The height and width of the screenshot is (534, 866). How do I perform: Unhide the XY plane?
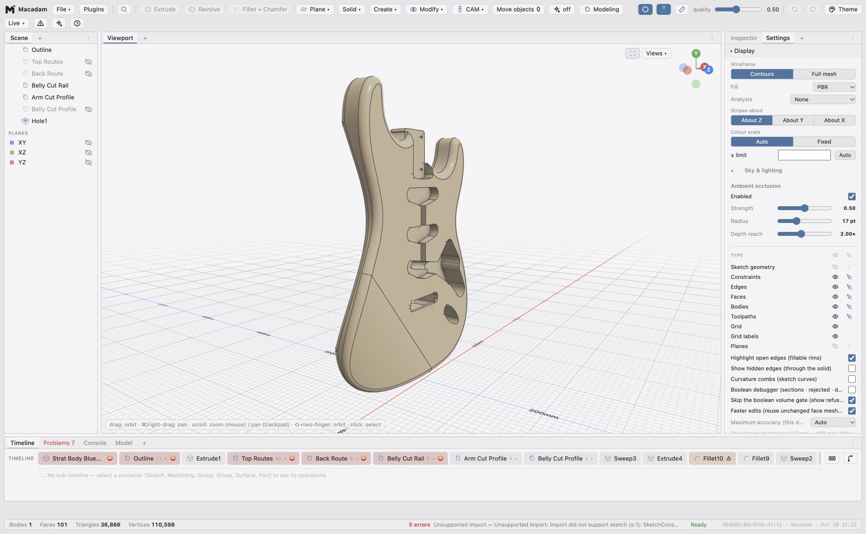click(89, 142)
